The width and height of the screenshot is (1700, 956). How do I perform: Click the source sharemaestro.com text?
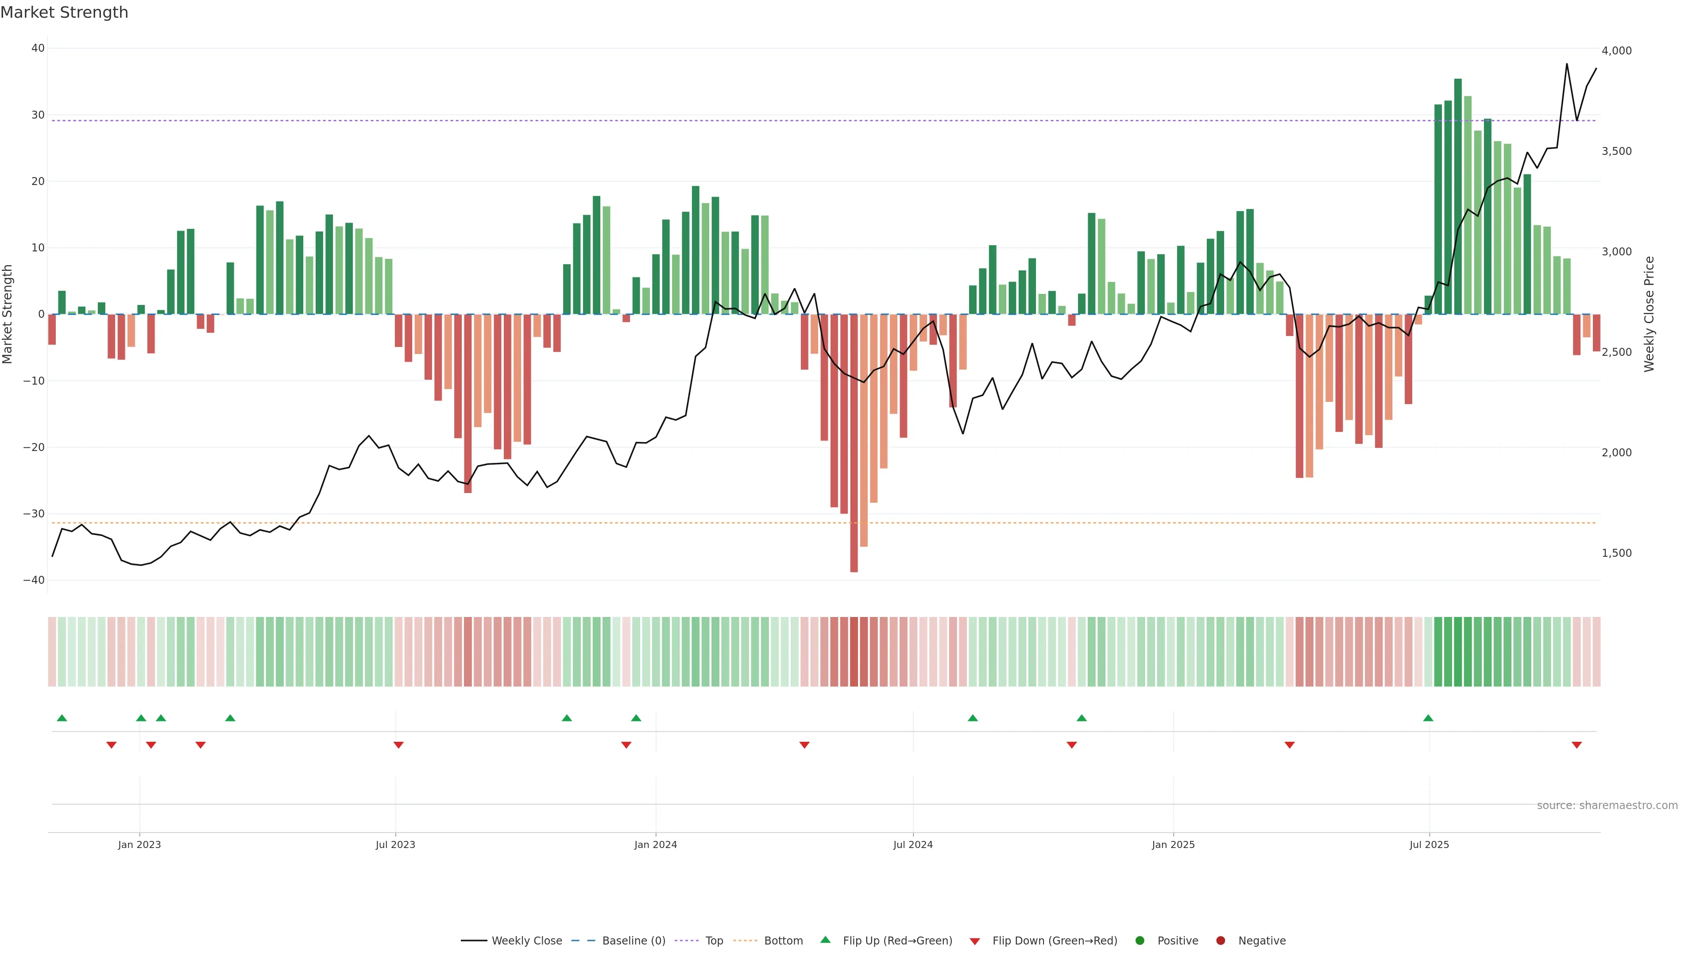pyautogui.click(x=1607, y=806)
